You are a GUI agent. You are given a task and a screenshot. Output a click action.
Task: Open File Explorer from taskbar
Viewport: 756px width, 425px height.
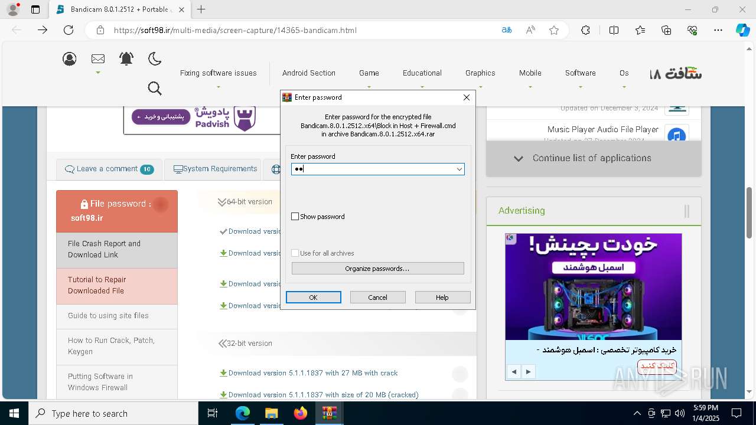271,413
